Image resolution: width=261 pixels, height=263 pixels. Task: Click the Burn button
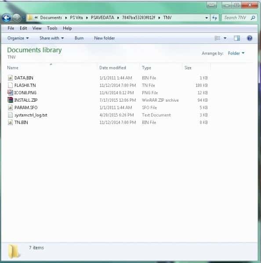79,38
